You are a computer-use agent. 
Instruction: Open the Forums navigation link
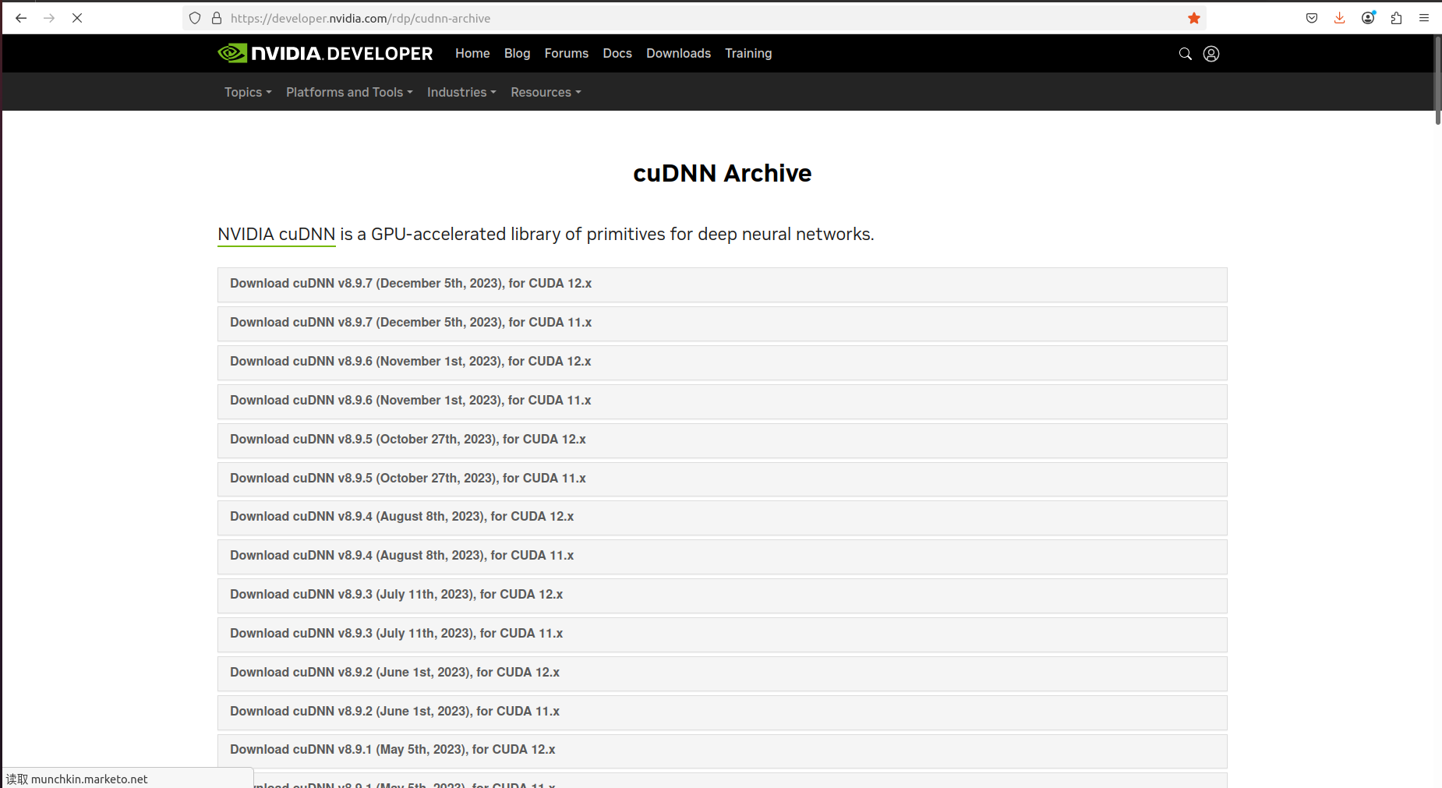567,53
